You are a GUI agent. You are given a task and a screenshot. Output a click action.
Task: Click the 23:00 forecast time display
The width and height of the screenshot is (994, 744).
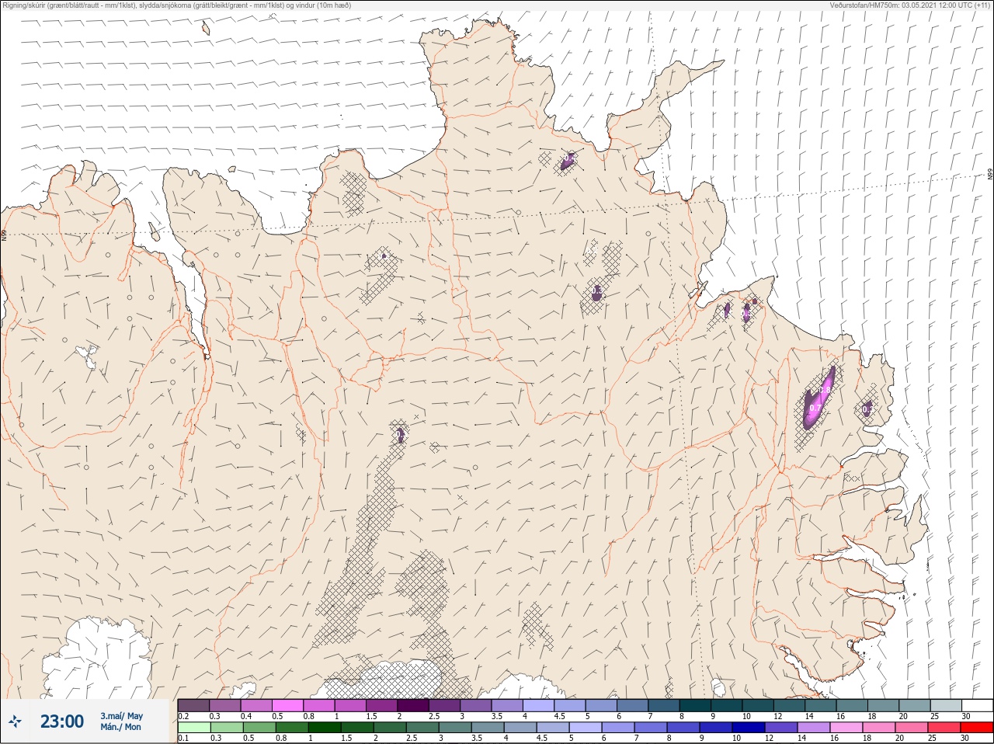point(62,721)
